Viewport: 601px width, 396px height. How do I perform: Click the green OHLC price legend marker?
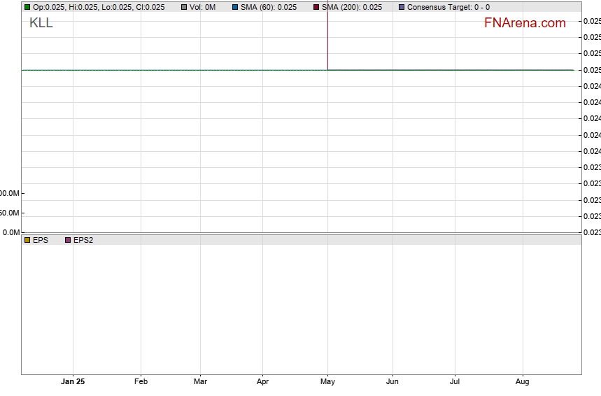click(27, 7)
